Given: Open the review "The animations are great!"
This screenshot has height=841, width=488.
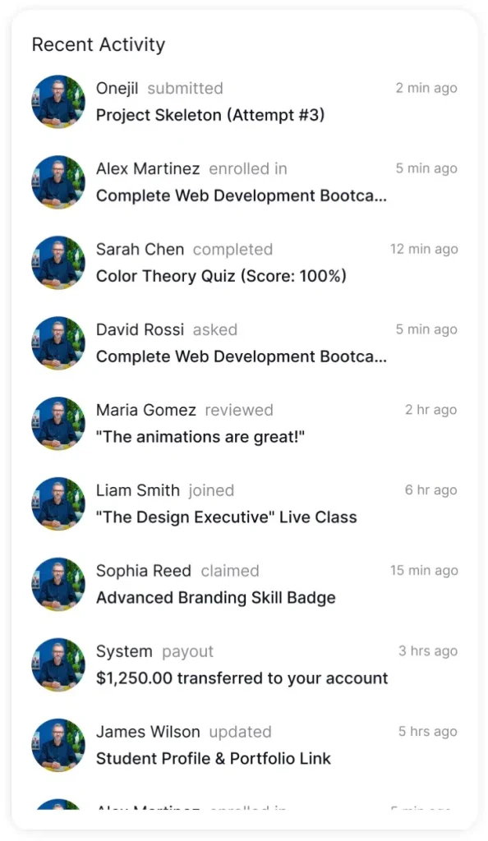Looking at the screenshot, I should tap(200, 437).
